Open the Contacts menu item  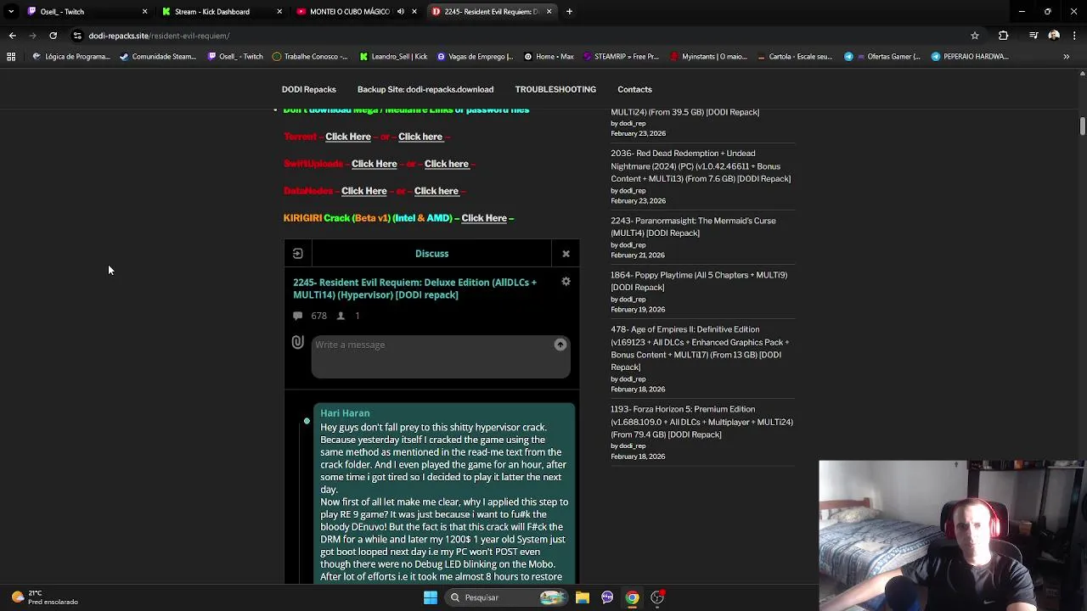pos(634,89)
